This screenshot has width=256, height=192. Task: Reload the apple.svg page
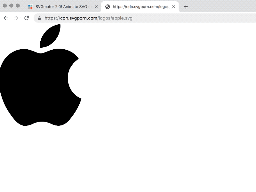[27, 18]
